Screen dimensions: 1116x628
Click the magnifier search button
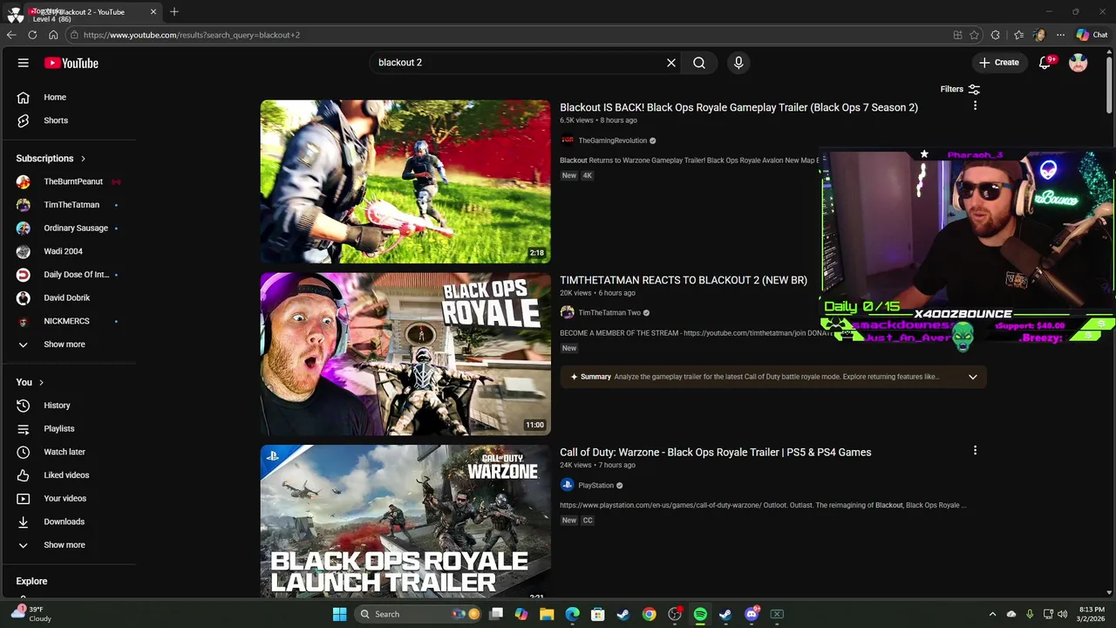tap(699, 63)
